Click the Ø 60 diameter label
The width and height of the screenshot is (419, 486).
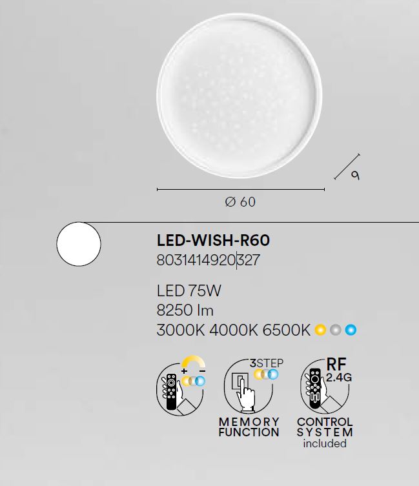(x=240, y=202)
